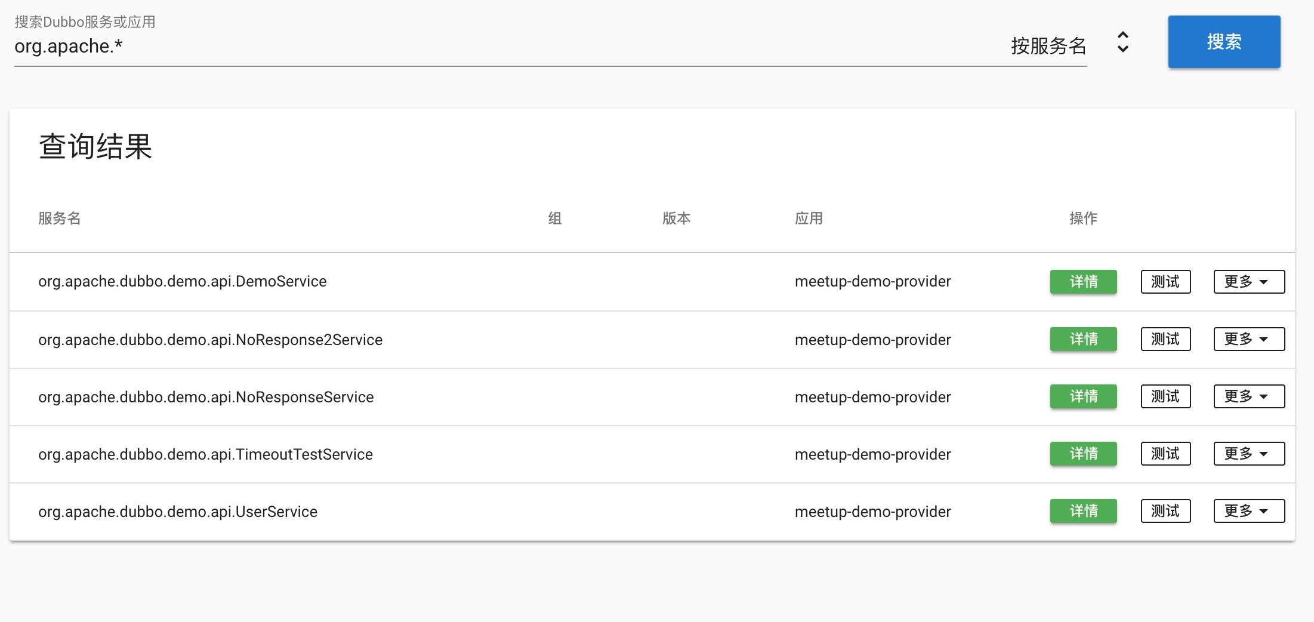This screenshot has width=1314, height=622.
Task: Click 测试 for DemoService
Action: click(x=1165, y=281)
